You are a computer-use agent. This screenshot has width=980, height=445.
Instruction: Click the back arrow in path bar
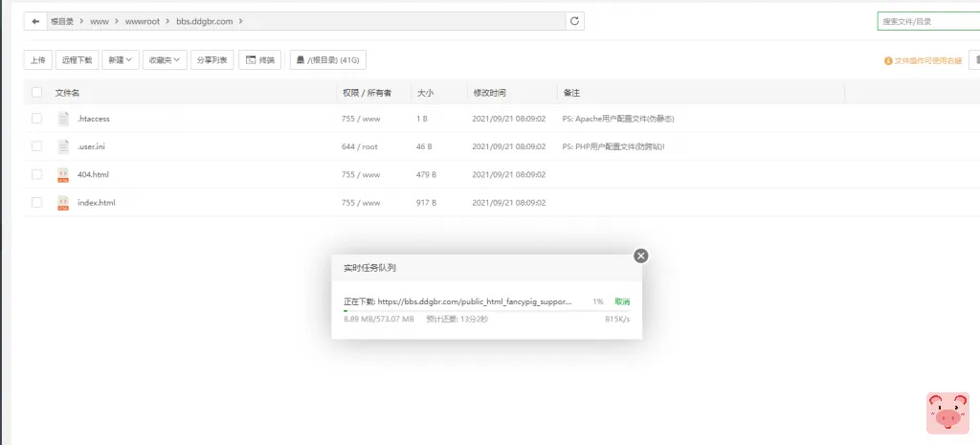click(x=35, y=21)
